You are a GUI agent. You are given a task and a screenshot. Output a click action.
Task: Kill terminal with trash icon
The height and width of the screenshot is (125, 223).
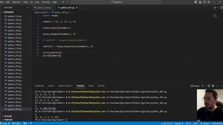(x=213, y=86)
